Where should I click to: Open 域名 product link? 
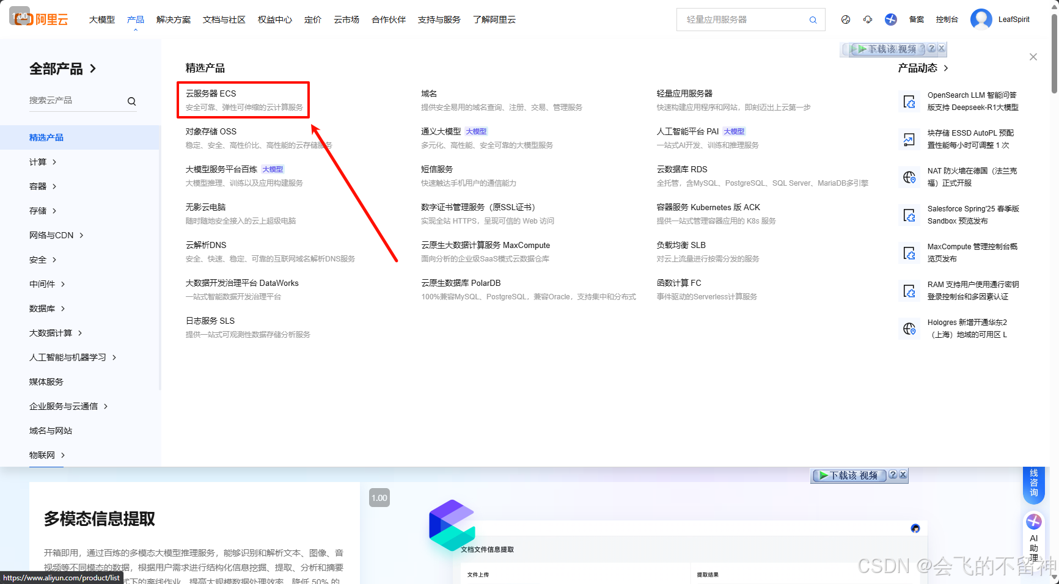coord(429,93)
